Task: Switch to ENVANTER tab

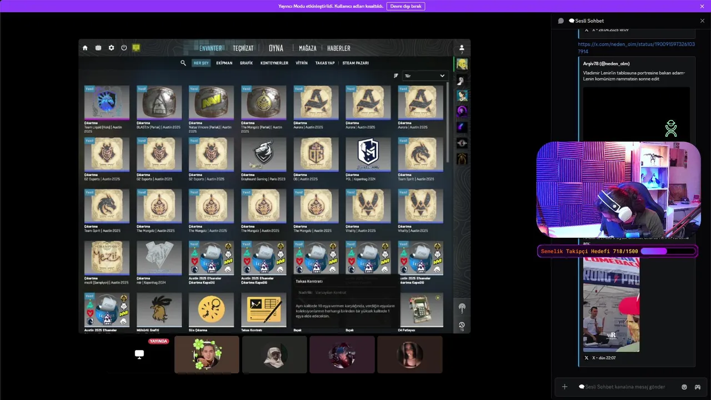Action: (x=211, y=48)
